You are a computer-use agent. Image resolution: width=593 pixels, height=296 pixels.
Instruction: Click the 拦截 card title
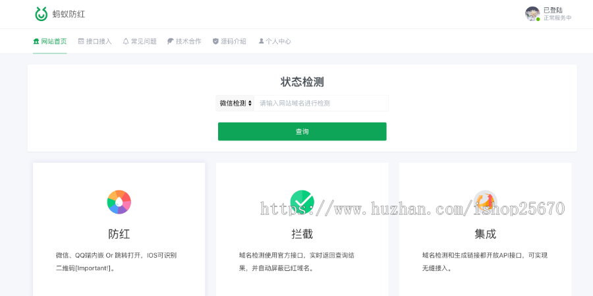[x=302, y=234]
